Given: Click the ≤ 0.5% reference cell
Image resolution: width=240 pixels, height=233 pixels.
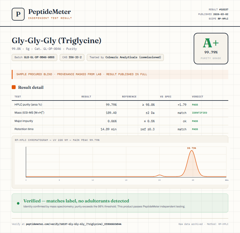Looking at the screenshot, I should click(x=149, y=121).
